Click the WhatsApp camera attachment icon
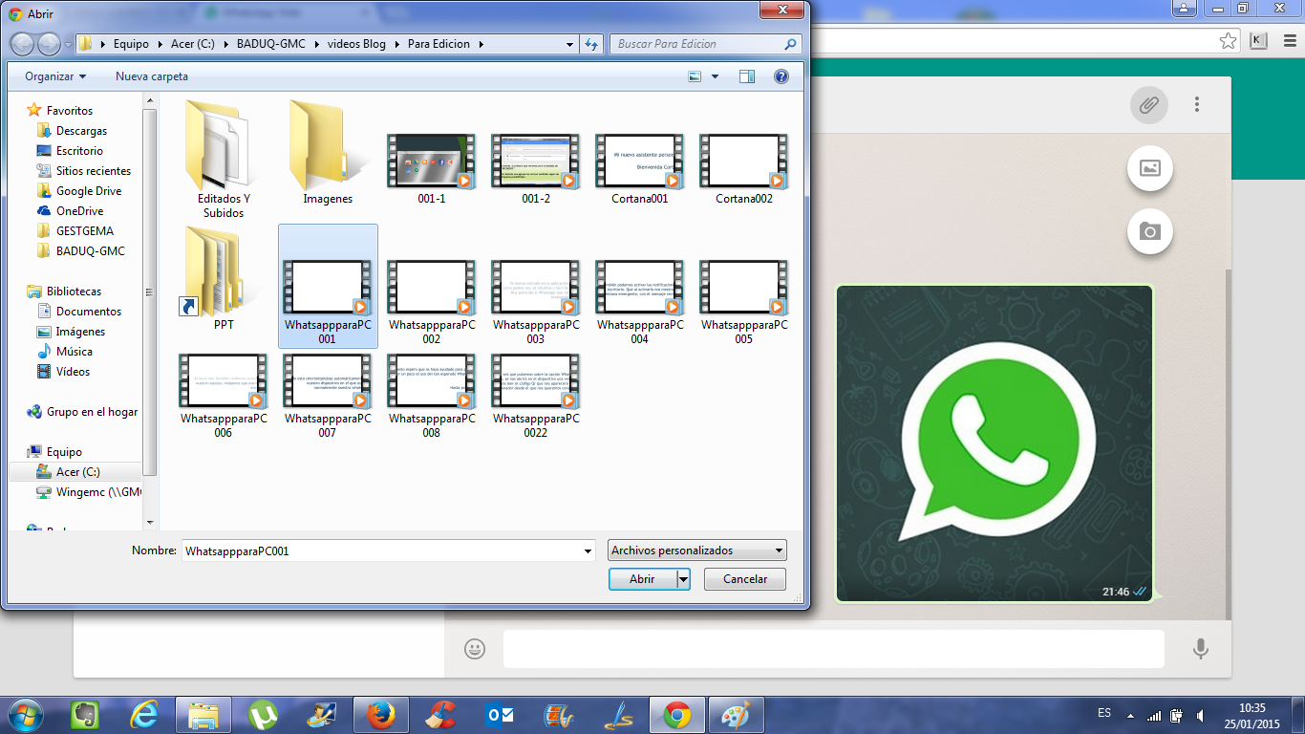 pyautogui.click(x=1150, y=232)
